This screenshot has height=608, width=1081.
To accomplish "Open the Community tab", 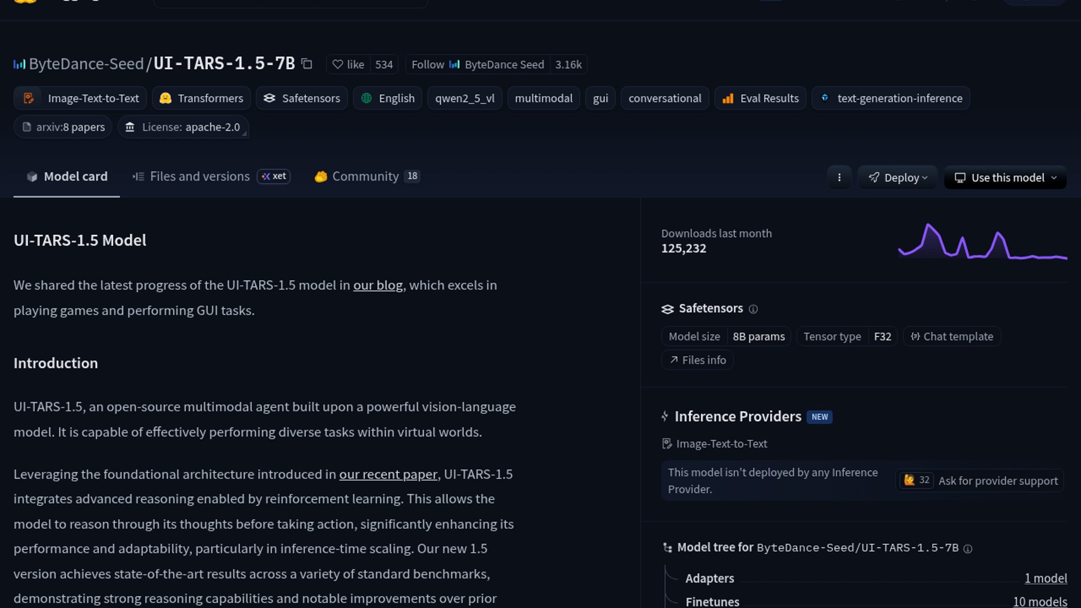I will pyautogui.click(x=365, y=177).
